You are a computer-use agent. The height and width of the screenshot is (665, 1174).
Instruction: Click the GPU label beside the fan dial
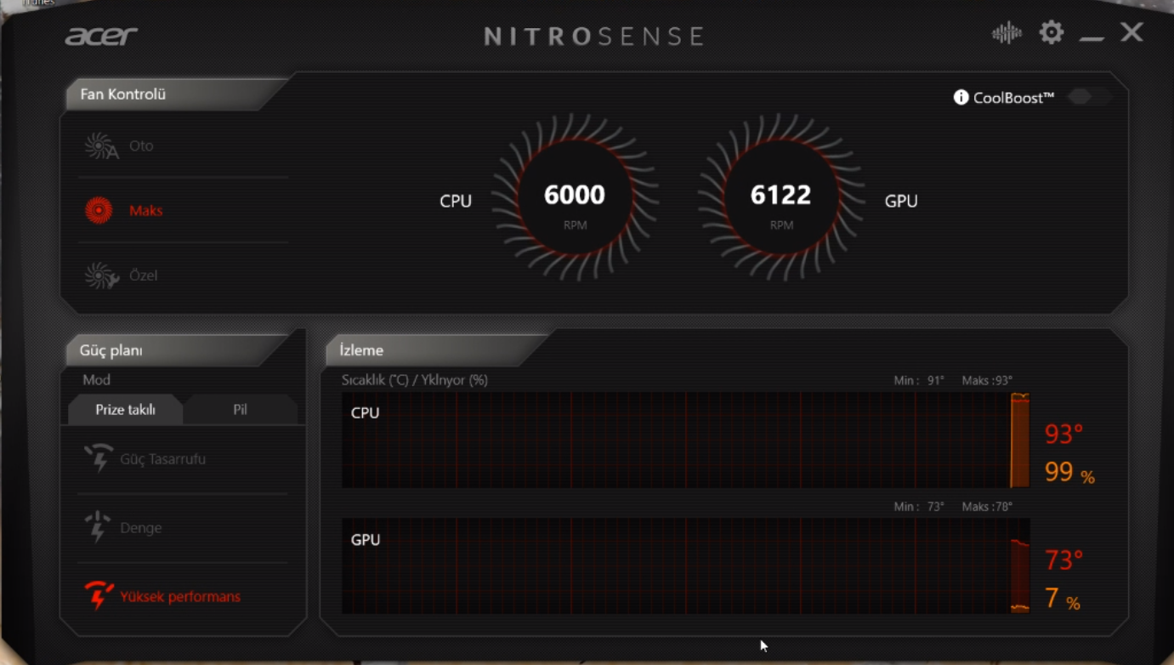tap(901, 202)
